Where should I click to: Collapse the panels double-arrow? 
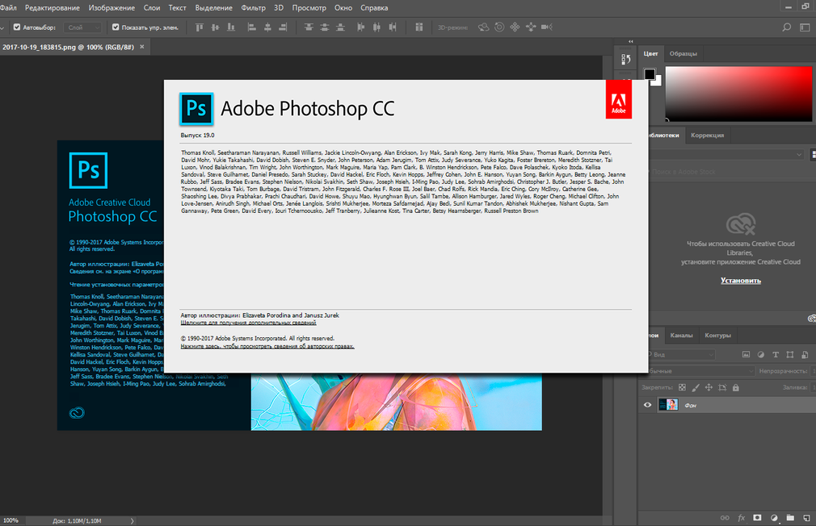point(631,42)
